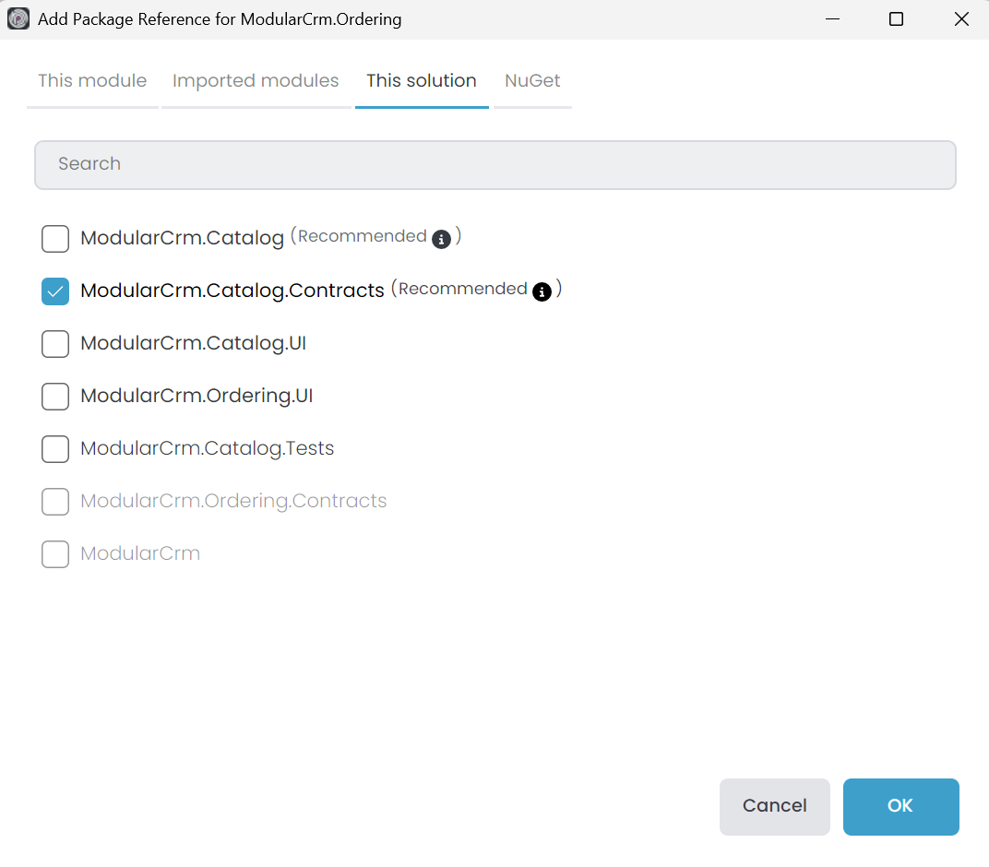Screen dimensions: 989x867
Task: Check the ModularCrm.Ordering.UI package checkbox
Action: (x=54, y=396)
